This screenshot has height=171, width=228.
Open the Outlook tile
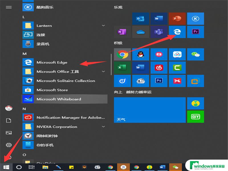(141, 19)
